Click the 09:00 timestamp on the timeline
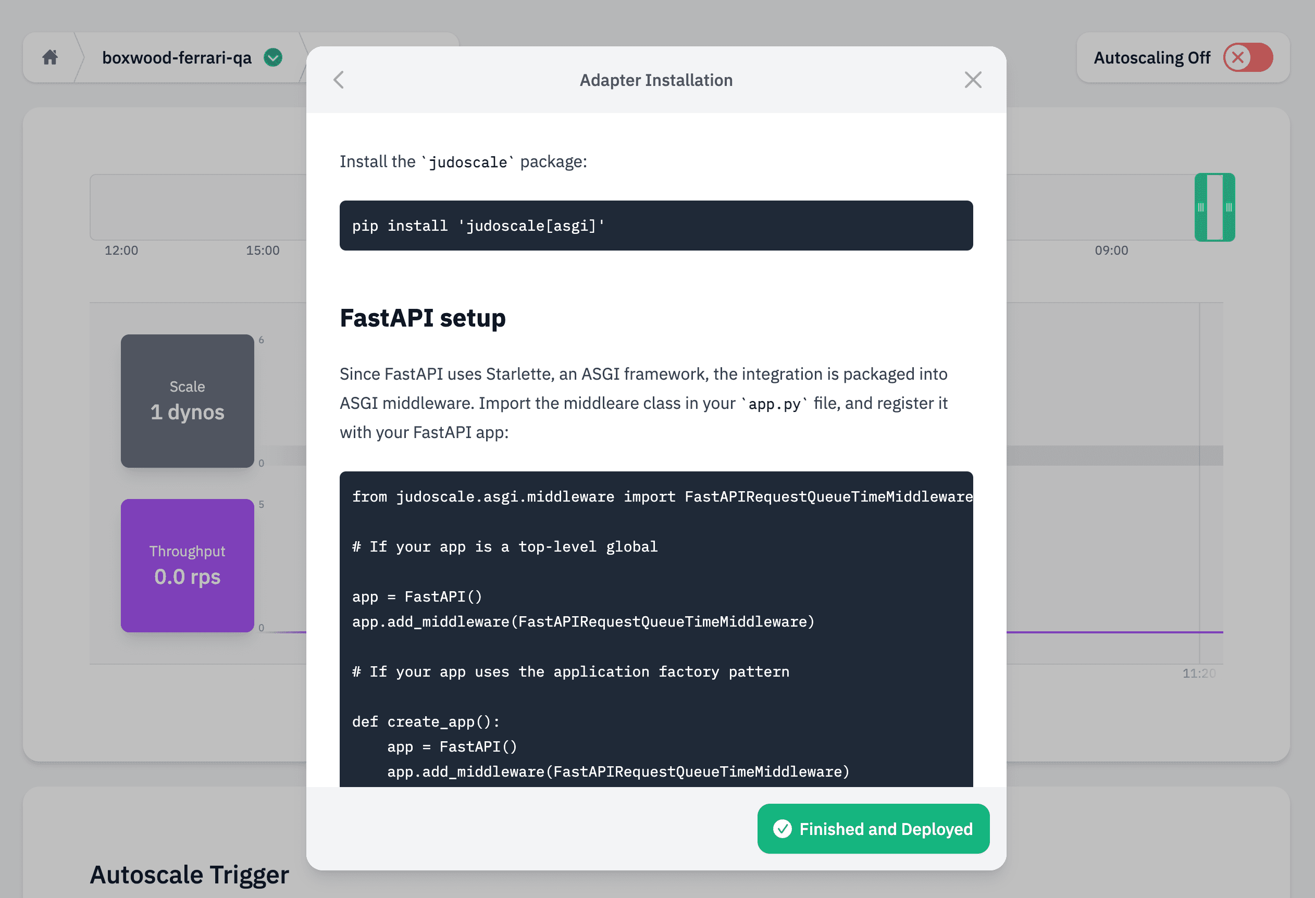This screenshot has width=1315, height=898. tap(1111, 250)
